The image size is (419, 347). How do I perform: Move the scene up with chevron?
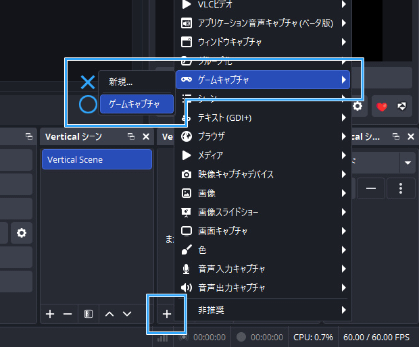(x=109, y=314)
